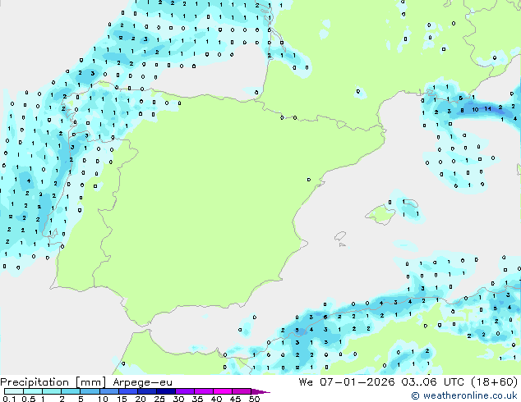Select the 30–35 mm purple legend swatch
The image size is (521, 402).
pyautogui.click(x=185, y=391)
